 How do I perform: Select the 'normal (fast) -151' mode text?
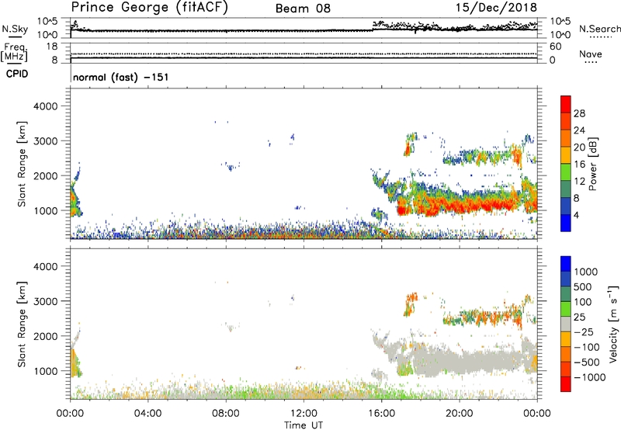(x=121, y=77)
